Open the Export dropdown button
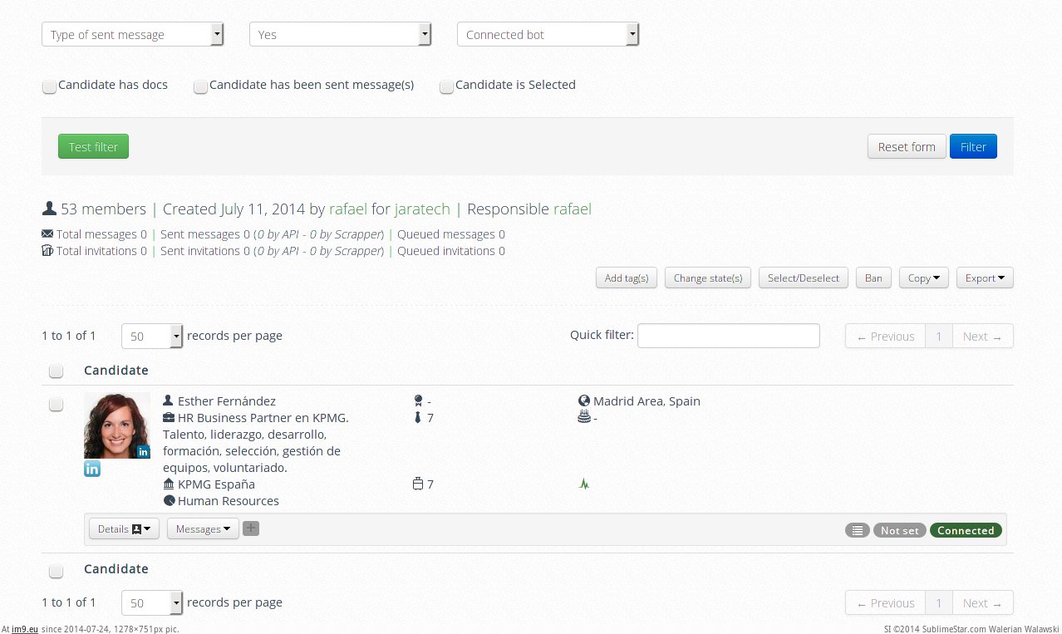Viewport: 1062px width, 634px height. pyautogui.click(x=985, y=278)
